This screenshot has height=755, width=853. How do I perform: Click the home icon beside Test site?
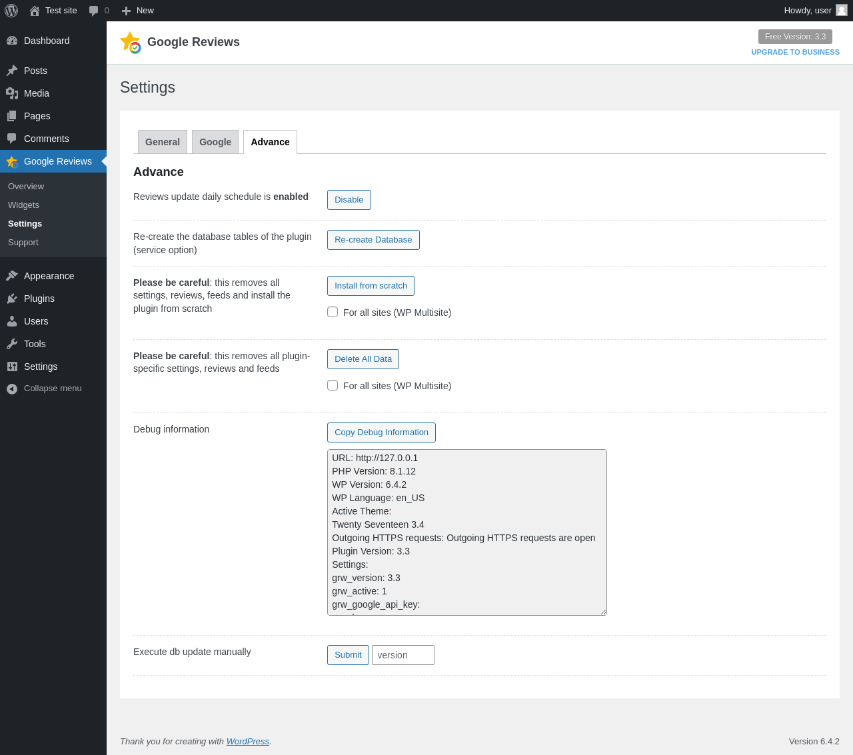(35, 11)
